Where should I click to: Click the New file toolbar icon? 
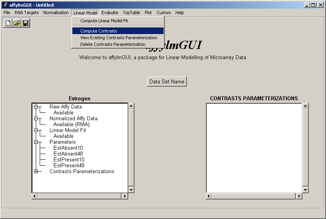8,24
